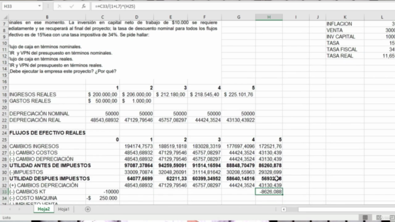This screenshot has width=395, height=222.
Task: Click the $ 50.000,00 expenses cell
Action: tap(102, 101)
